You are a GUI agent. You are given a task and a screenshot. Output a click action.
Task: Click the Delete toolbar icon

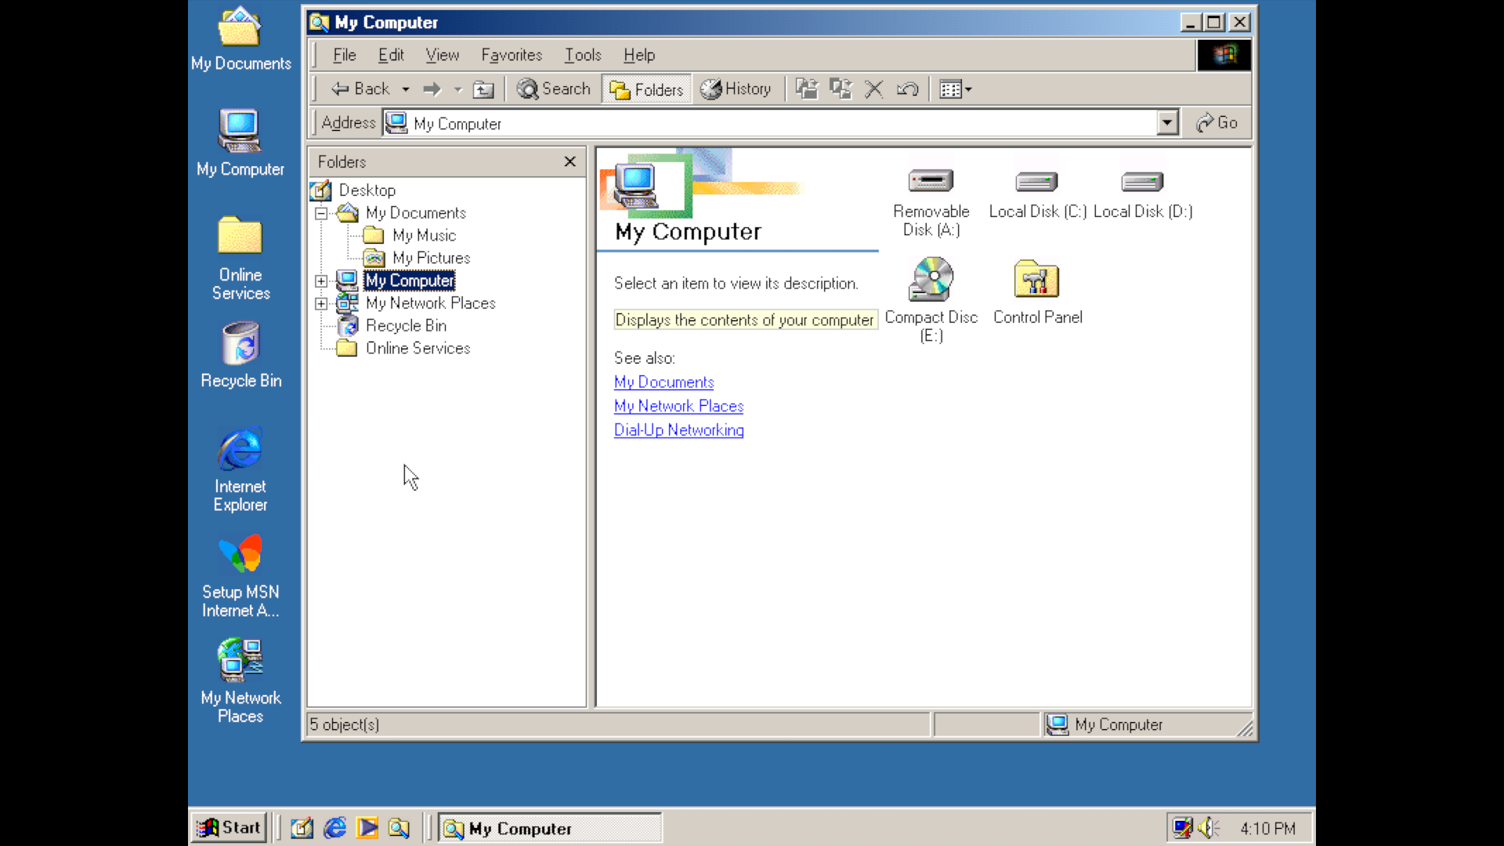(873, 89)
